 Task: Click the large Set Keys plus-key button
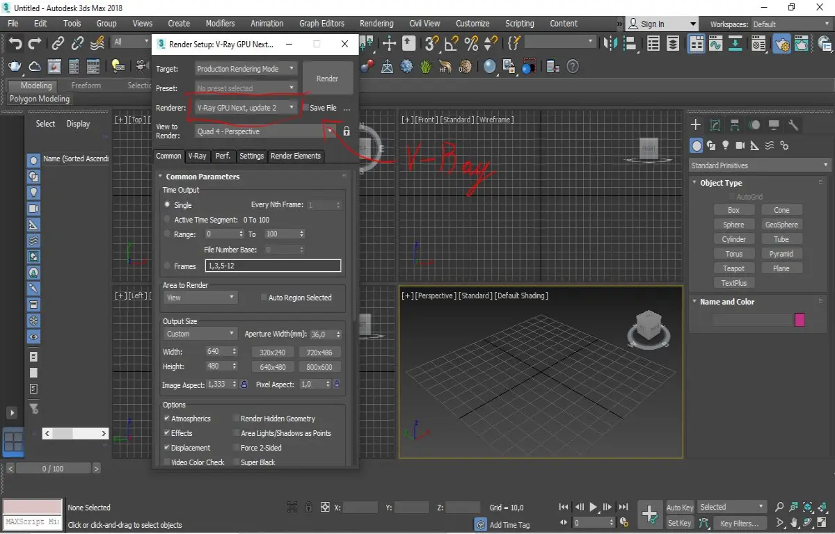pos(650,515)
